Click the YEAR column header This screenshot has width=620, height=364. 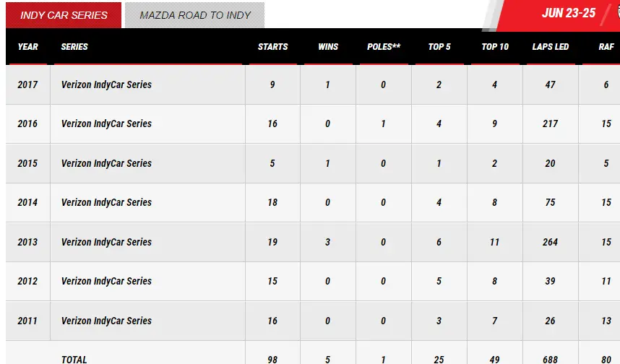point(27,47)
